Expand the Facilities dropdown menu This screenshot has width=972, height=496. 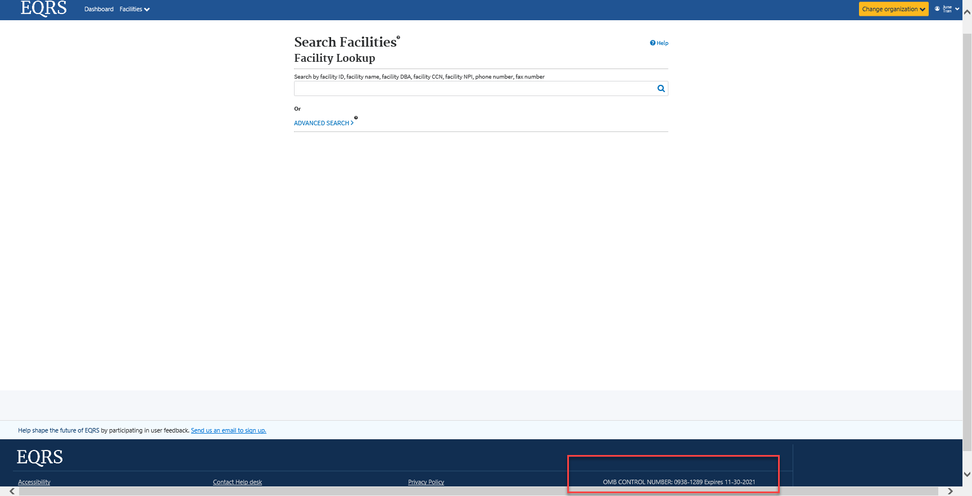134,9
